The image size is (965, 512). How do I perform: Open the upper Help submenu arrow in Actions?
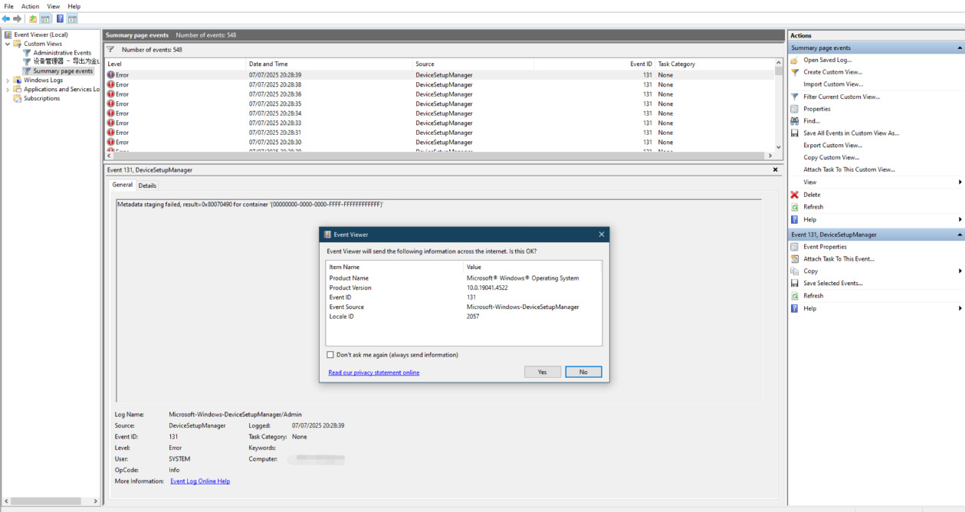pos(960,219)
